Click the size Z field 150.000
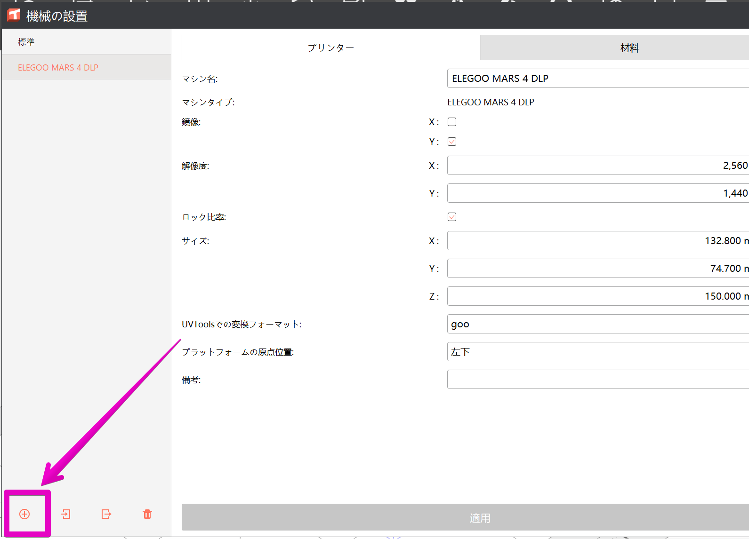Image resolution: width=749 pixels, height=539 pixels. [598, 296]
